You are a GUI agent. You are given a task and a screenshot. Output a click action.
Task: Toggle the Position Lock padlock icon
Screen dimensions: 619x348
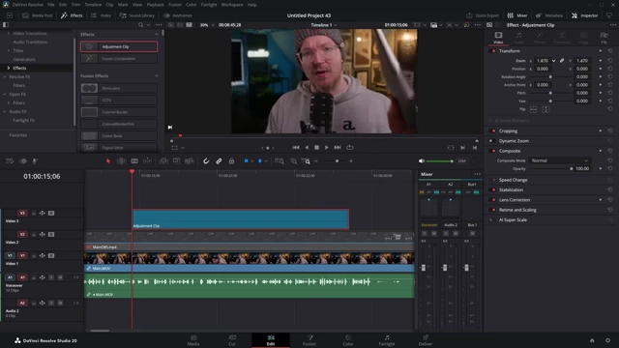coord(231,161)
